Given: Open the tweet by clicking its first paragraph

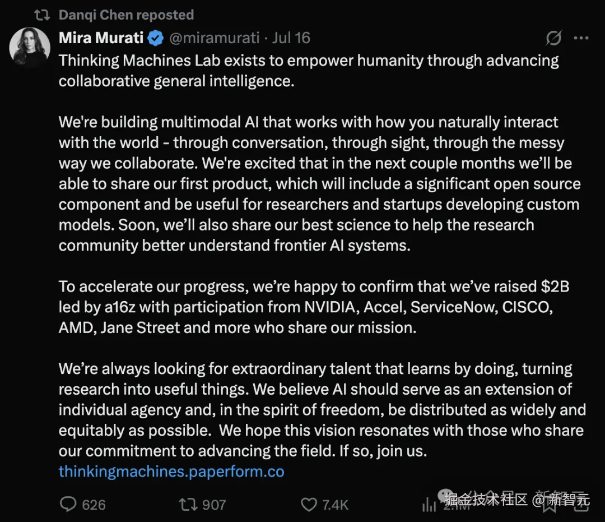Looking at the screenshot, I should [309, 71].
